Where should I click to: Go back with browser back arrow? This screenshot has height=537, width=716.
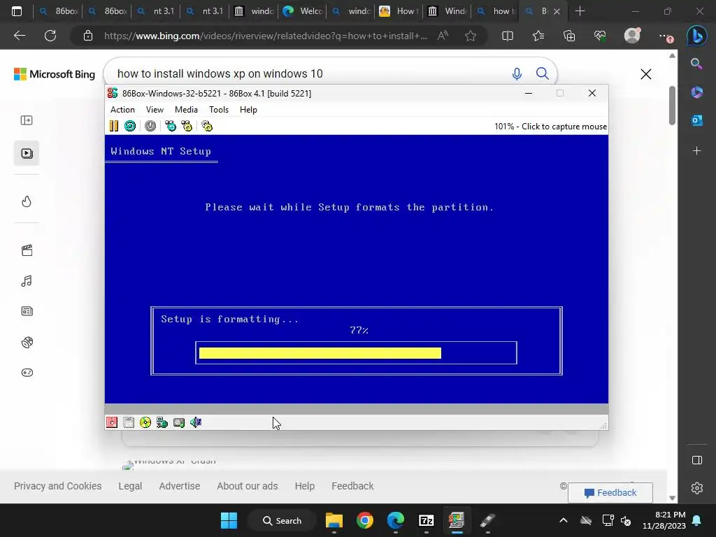pos(20,36)
